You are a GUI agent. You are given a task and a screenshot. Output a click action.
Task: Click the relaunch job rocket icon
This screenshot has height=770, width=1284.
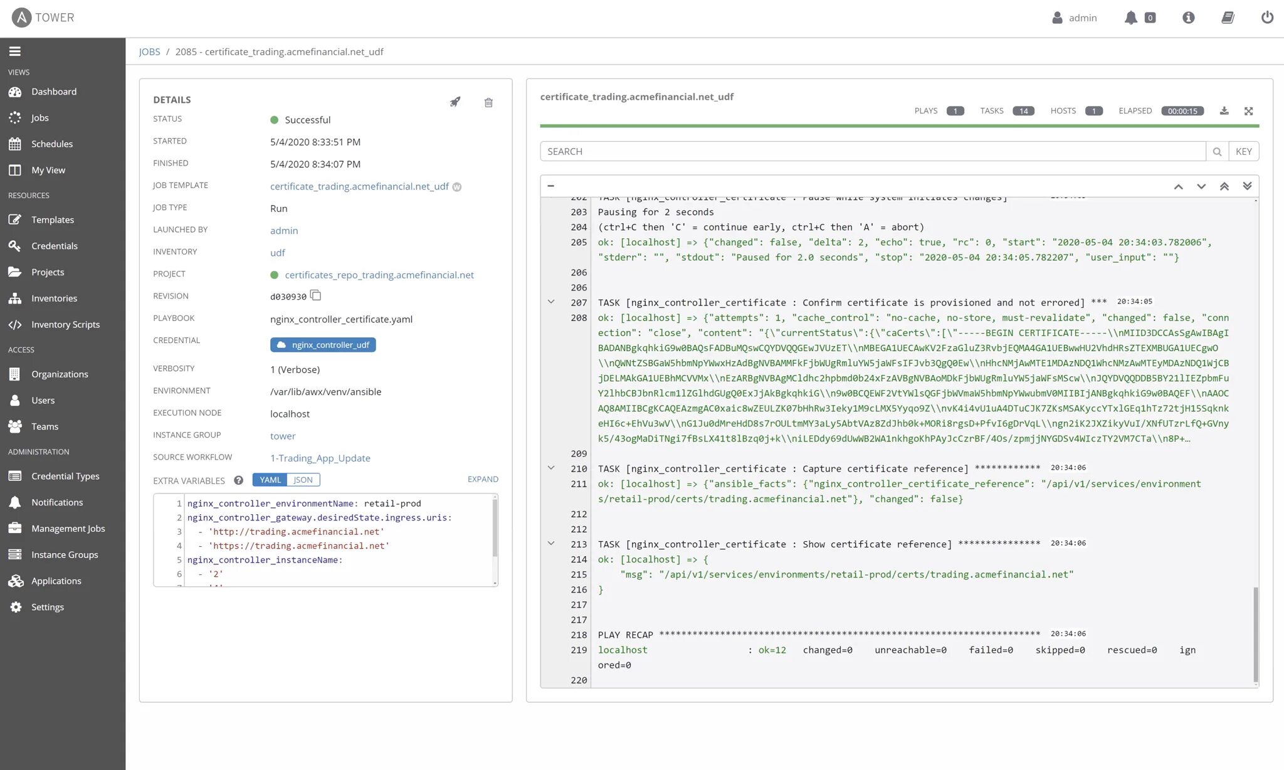tap(455, 102)
